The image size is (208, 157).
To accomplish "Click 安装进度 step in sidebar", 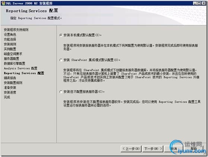I will [x=10, y=92].
